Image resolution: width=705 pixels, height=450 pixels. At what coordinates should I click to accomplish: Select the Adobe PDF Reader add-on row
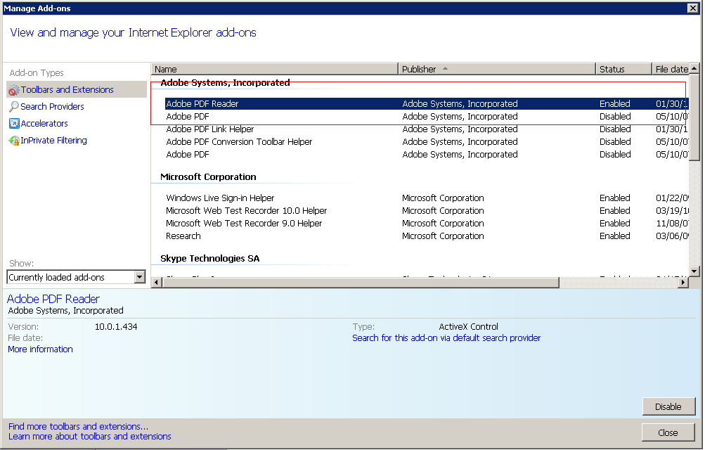[426, 103]
